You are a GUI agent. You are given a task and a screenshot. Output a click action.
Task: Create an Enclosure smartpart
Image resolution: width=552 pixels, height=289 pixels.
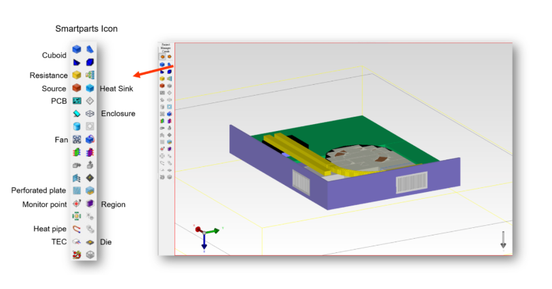(90, 113)
